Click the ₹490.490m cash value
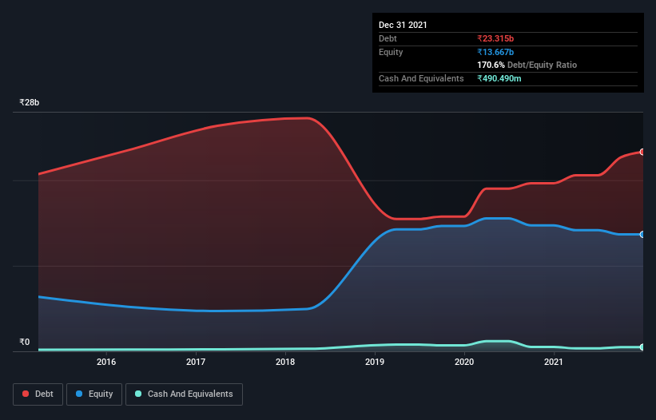The width and height of the screenshot is (656, 420). point(499,78)
